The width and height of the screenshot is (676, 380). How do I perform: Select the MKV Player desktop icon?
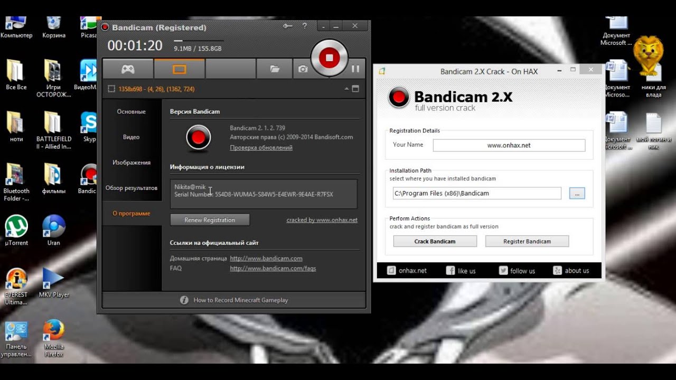(x=54, y=283)
